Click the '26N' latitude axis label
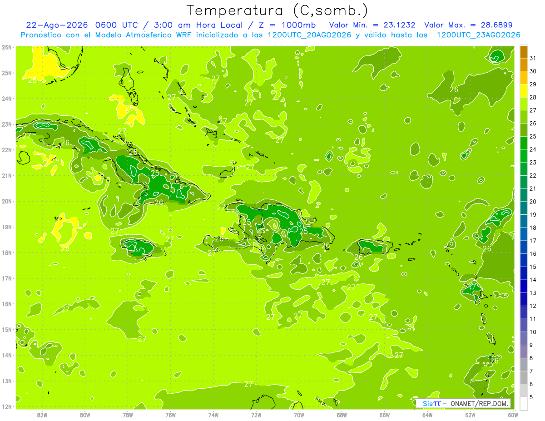This screenshot has height=421, width=545. (7, 47)
